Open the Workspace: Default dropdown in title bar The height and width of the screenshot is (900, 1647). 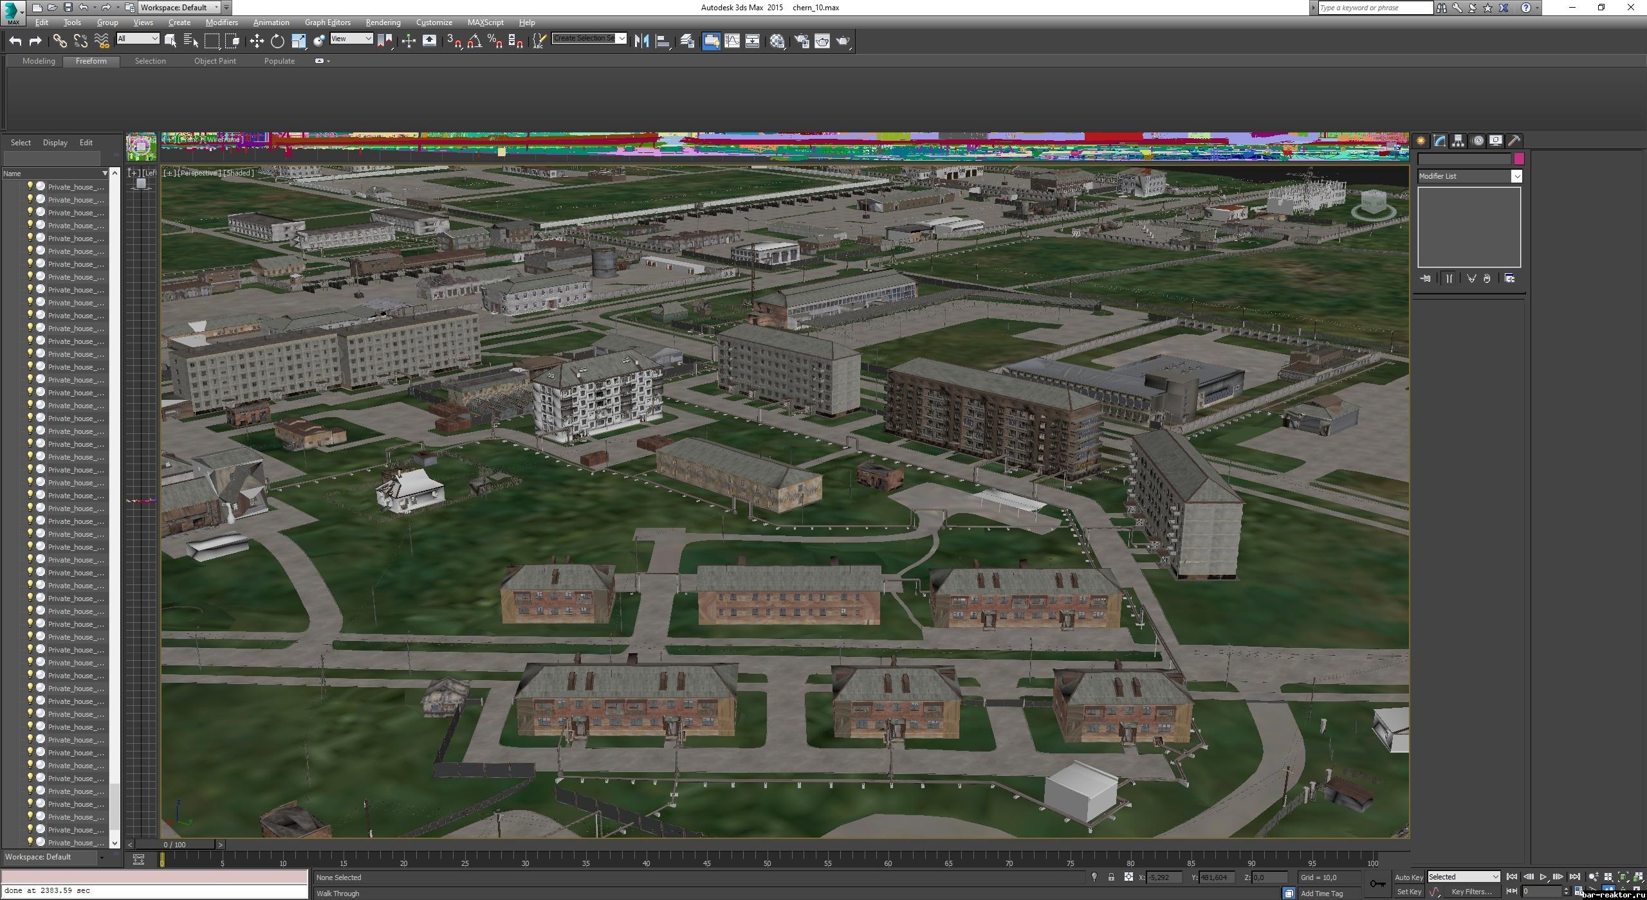point(179,8)
